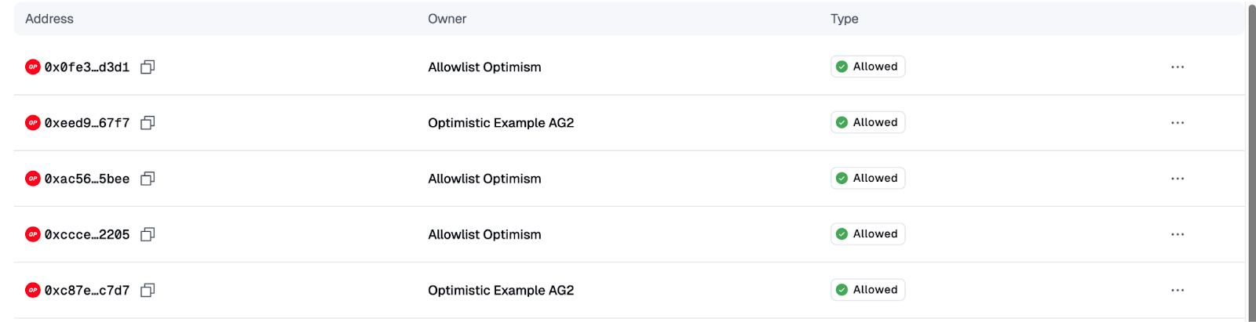Click Optimism logo beside 0xac56…5bee
1256x322 pixels.
[x=33, y=179]
